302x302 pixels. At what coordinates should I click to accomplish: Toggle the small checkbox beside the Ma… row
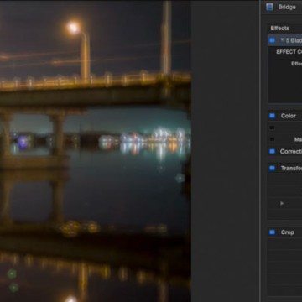[272, 139]
